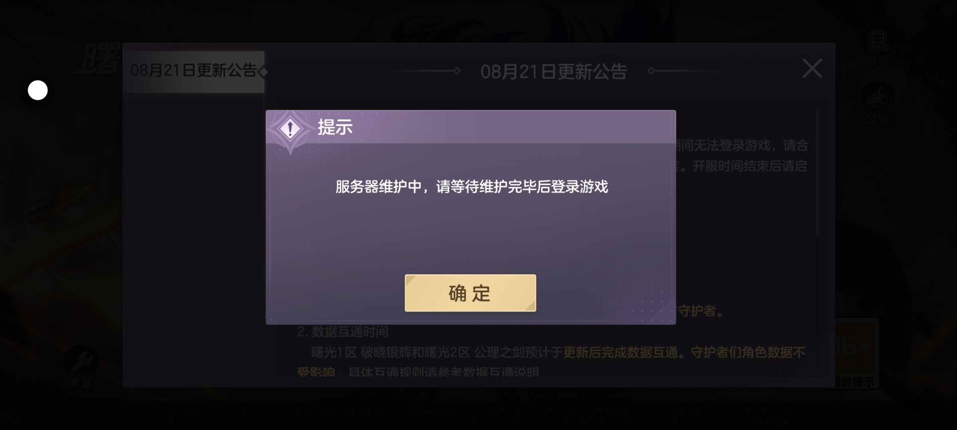
Task: Select the 08月21日更新公告 tab on the left
Action: click(194, 72)
